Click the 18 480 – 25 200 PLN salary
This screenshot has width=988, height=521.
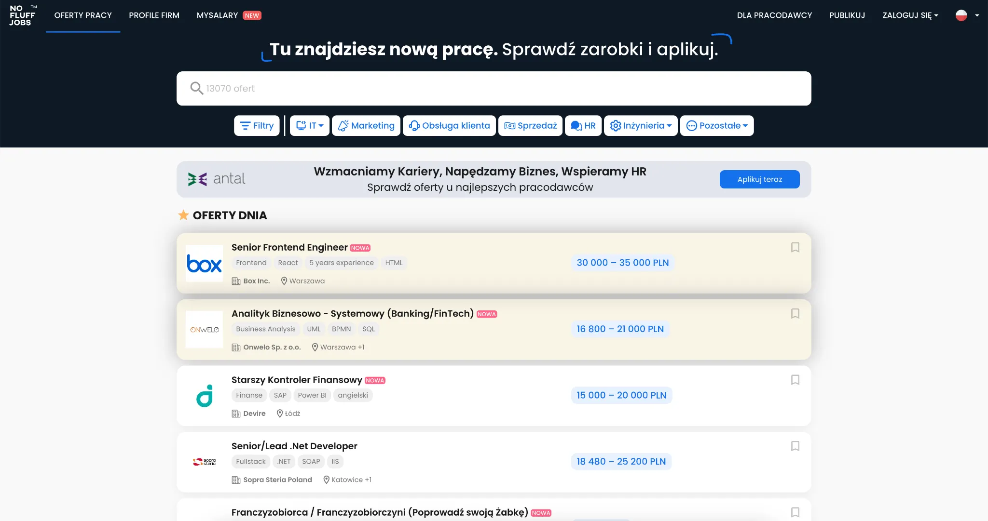(621, 462)
